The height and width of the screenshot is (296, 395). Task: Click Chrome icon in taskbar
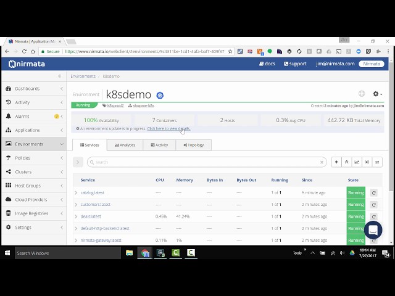pyautogui.click(x=145, y=253)
